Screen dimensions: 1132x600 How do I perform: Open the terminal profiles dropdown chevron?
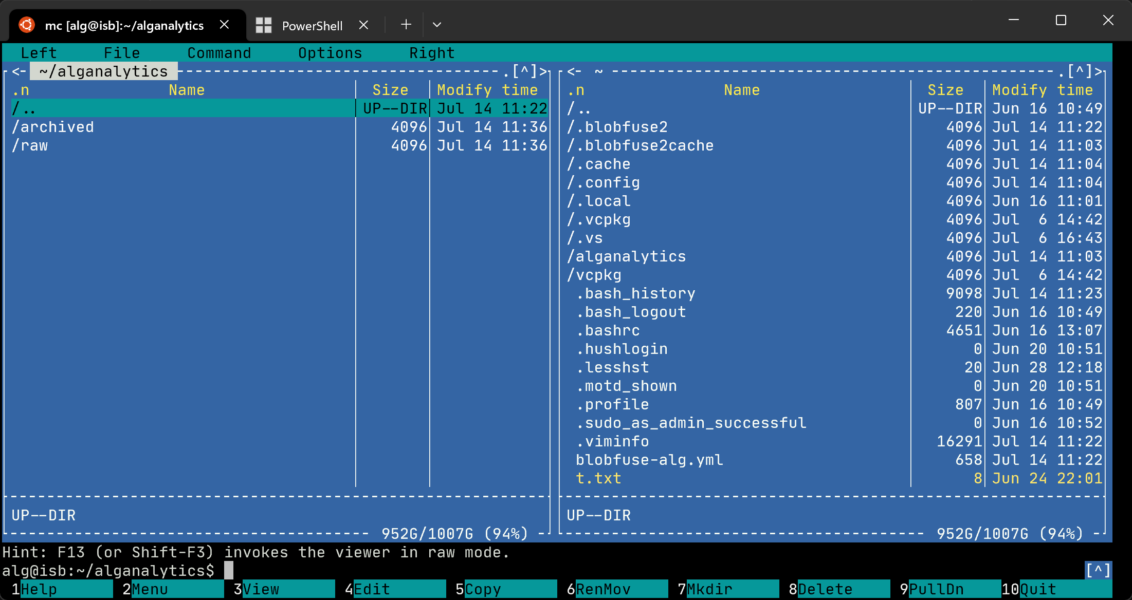pyautogui.click(x=437, y=25)
